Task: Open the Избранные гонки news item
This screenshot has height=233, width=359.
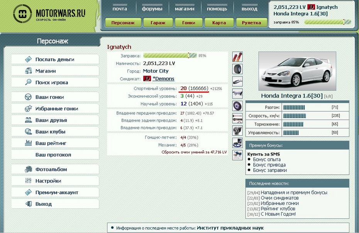Action: click(x=279, y=203)
